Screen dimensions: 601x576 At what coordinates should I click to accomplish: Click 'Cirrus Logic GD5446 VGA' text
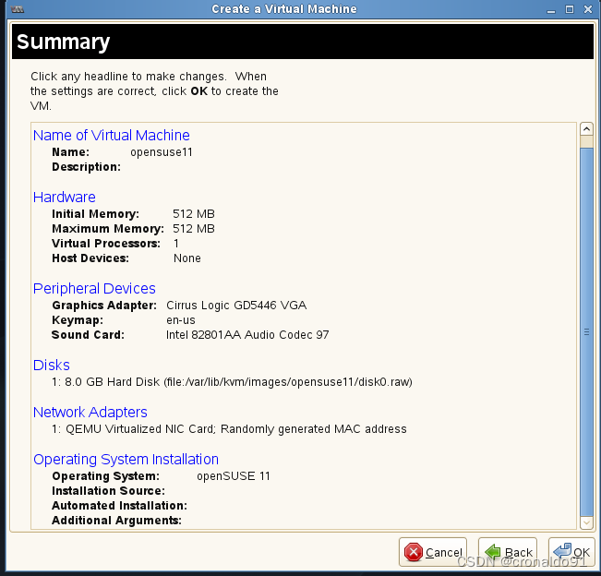coord(236,306)
